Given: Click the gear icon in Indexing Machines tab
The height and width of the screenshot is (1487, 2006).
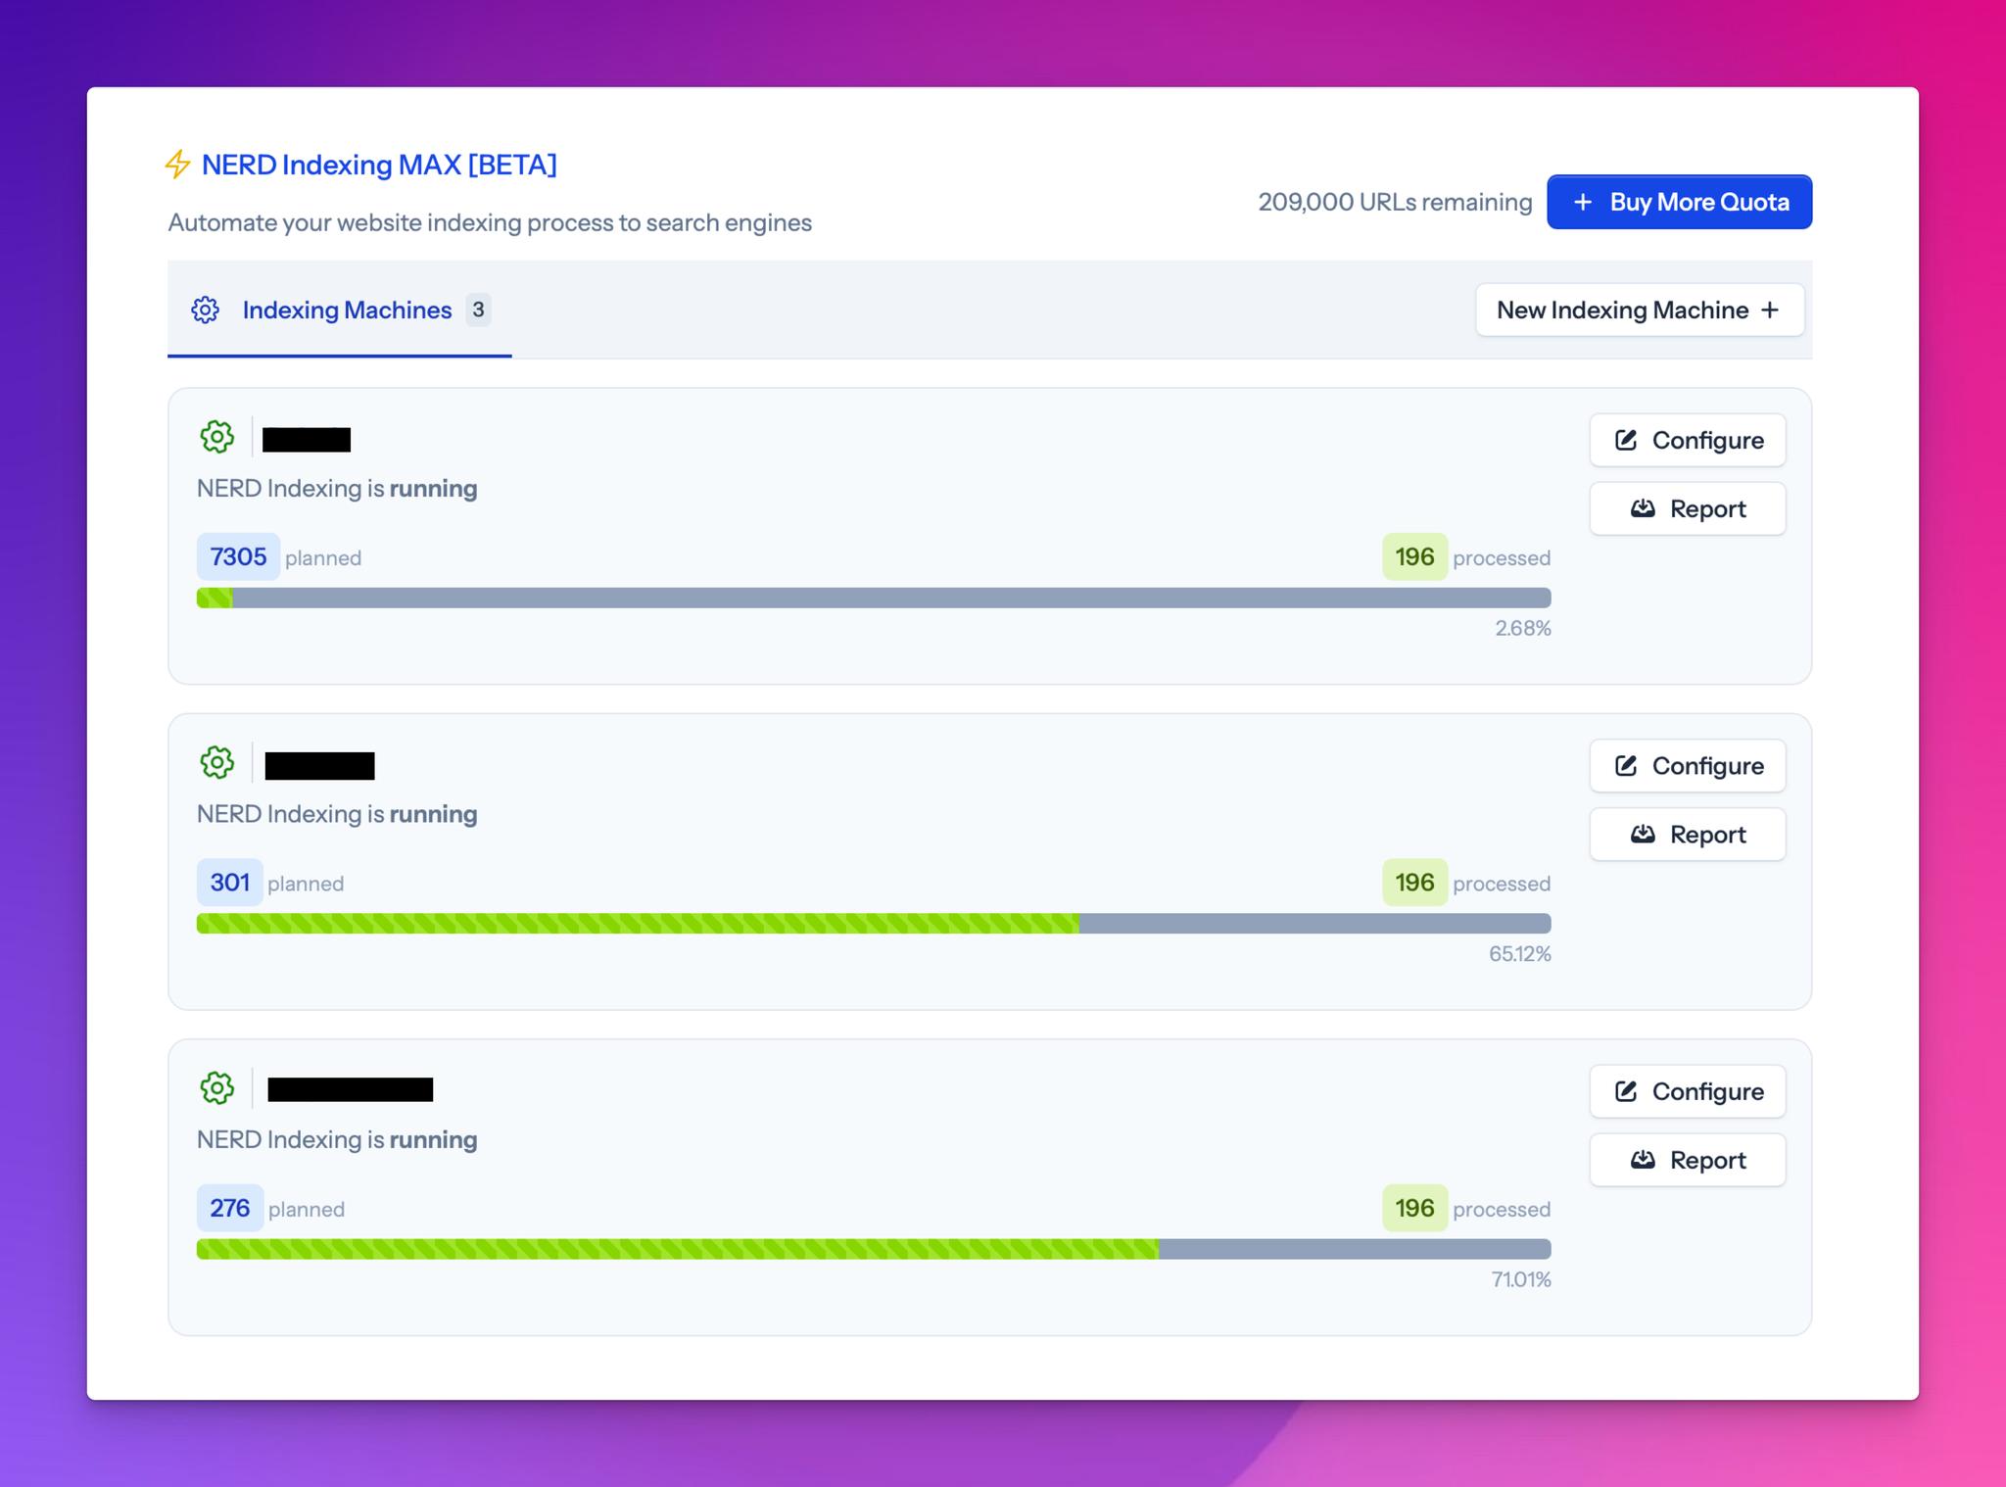Looking at the screenshot, I should 205,310.
